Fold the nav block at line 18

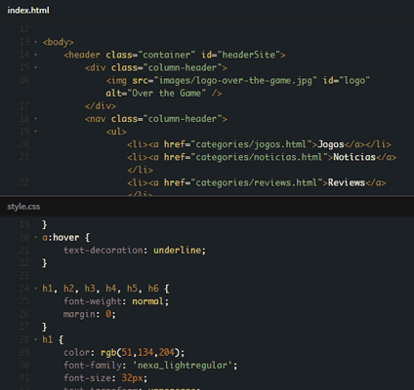coord(36,119)
